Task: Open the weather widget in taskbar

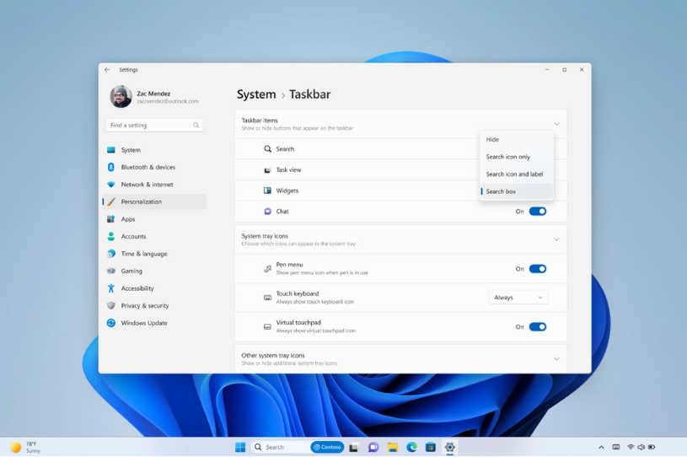Action: (25, 447)
